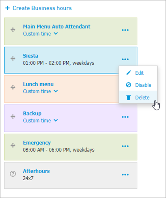Open the three-dot menu for Siesta
This screenshot has height=198, width=166.
(125, 59)
